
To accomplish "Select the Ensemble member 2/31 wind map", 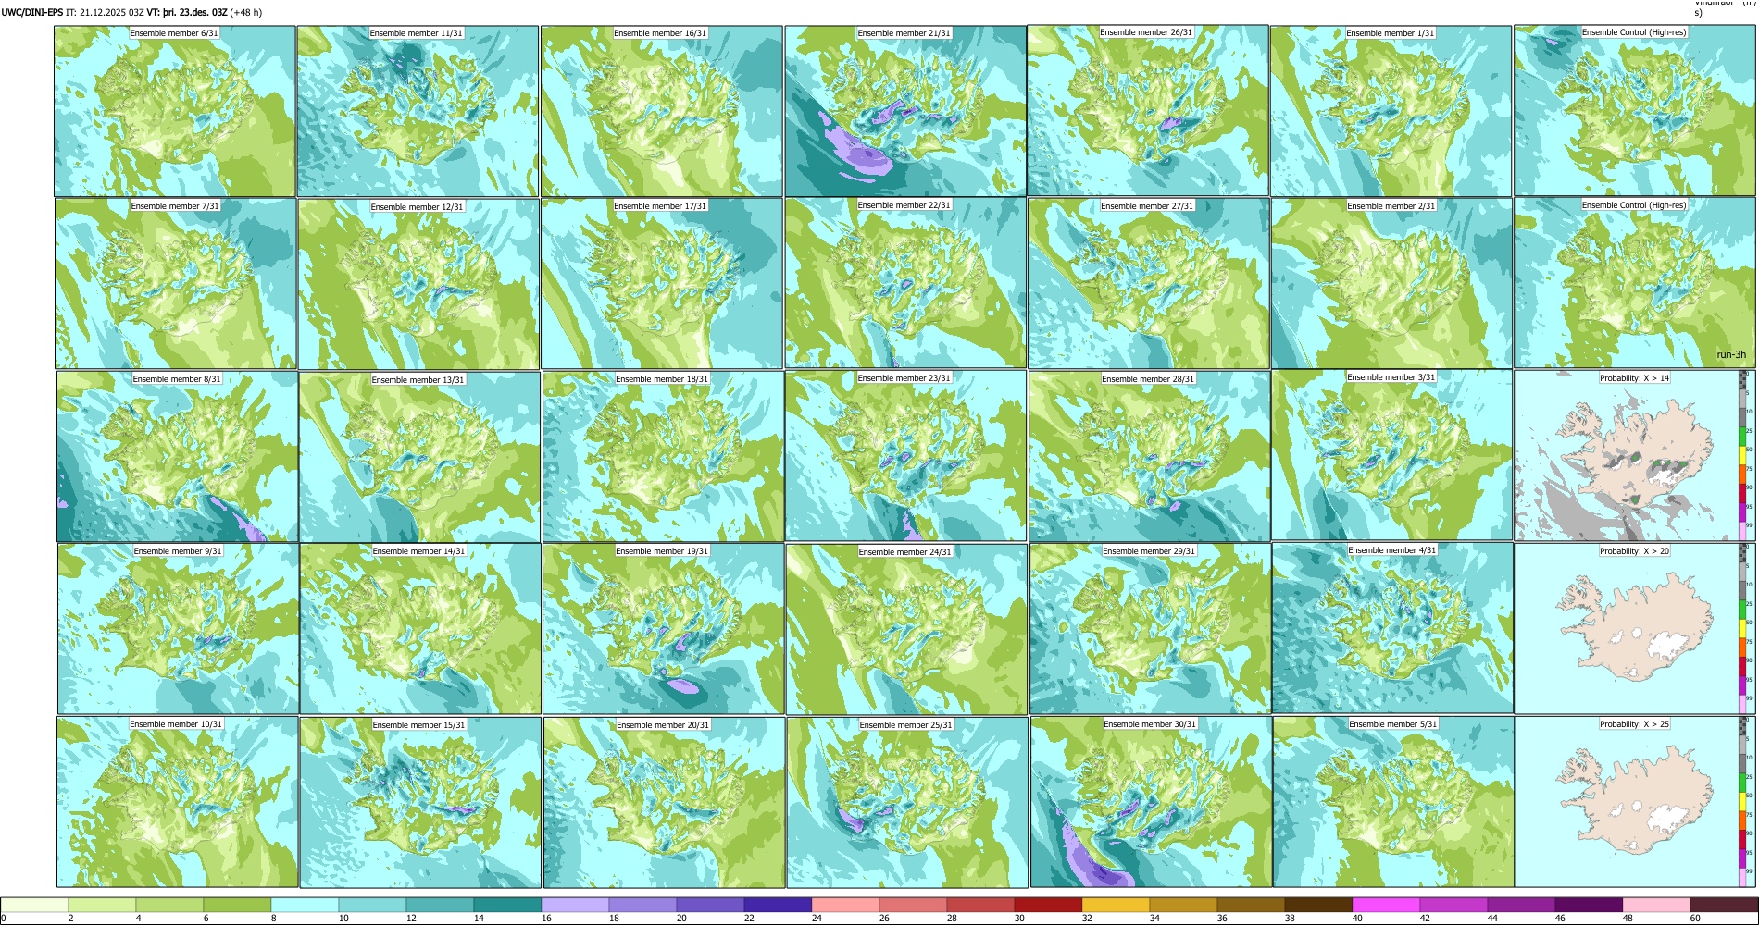I will pos(1391,283).
